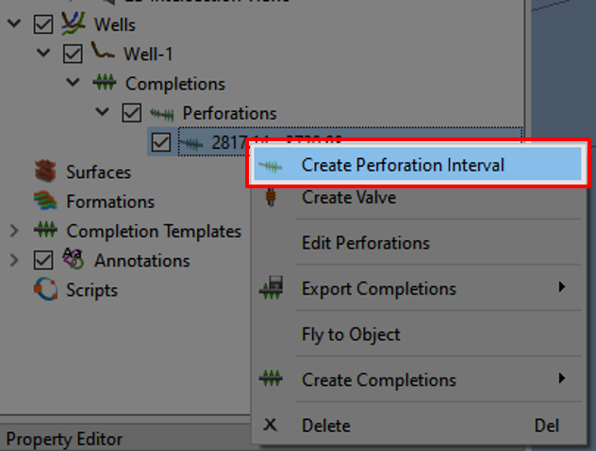Click Fly to Object option
Image resolution: width=596 pixels, height=451 pixels.
pos(351,334)
